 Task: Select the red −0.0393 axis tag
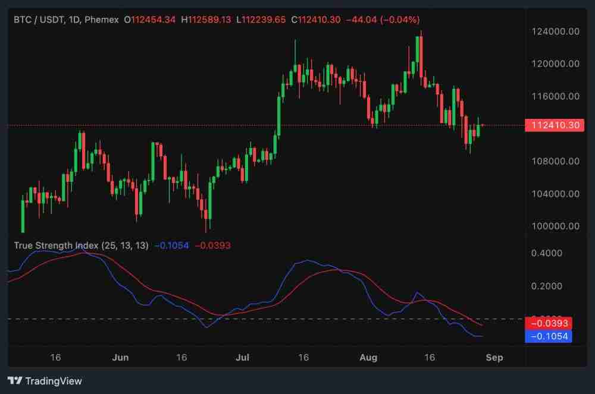click(548, 324)
